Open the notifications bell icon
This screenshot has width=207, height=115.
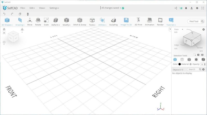[x=186, y=8]
